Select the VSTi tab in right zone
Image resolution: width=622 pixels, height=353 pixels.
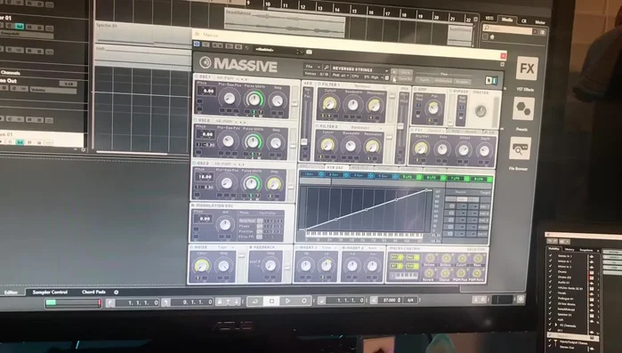[x=489, y=18]
